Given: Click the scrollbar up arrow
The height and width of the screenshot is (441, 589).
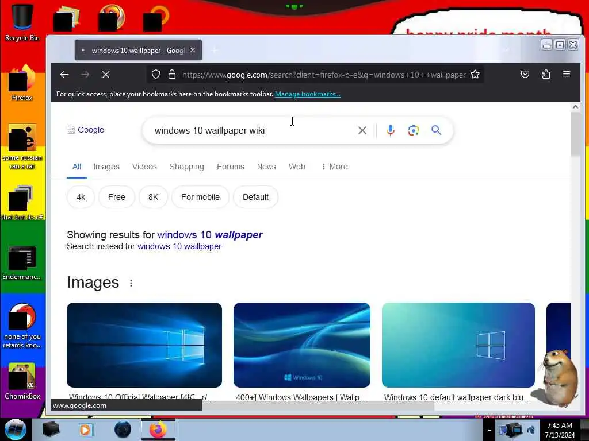Looking at the screenshot, I should click(x=575, y=106).
